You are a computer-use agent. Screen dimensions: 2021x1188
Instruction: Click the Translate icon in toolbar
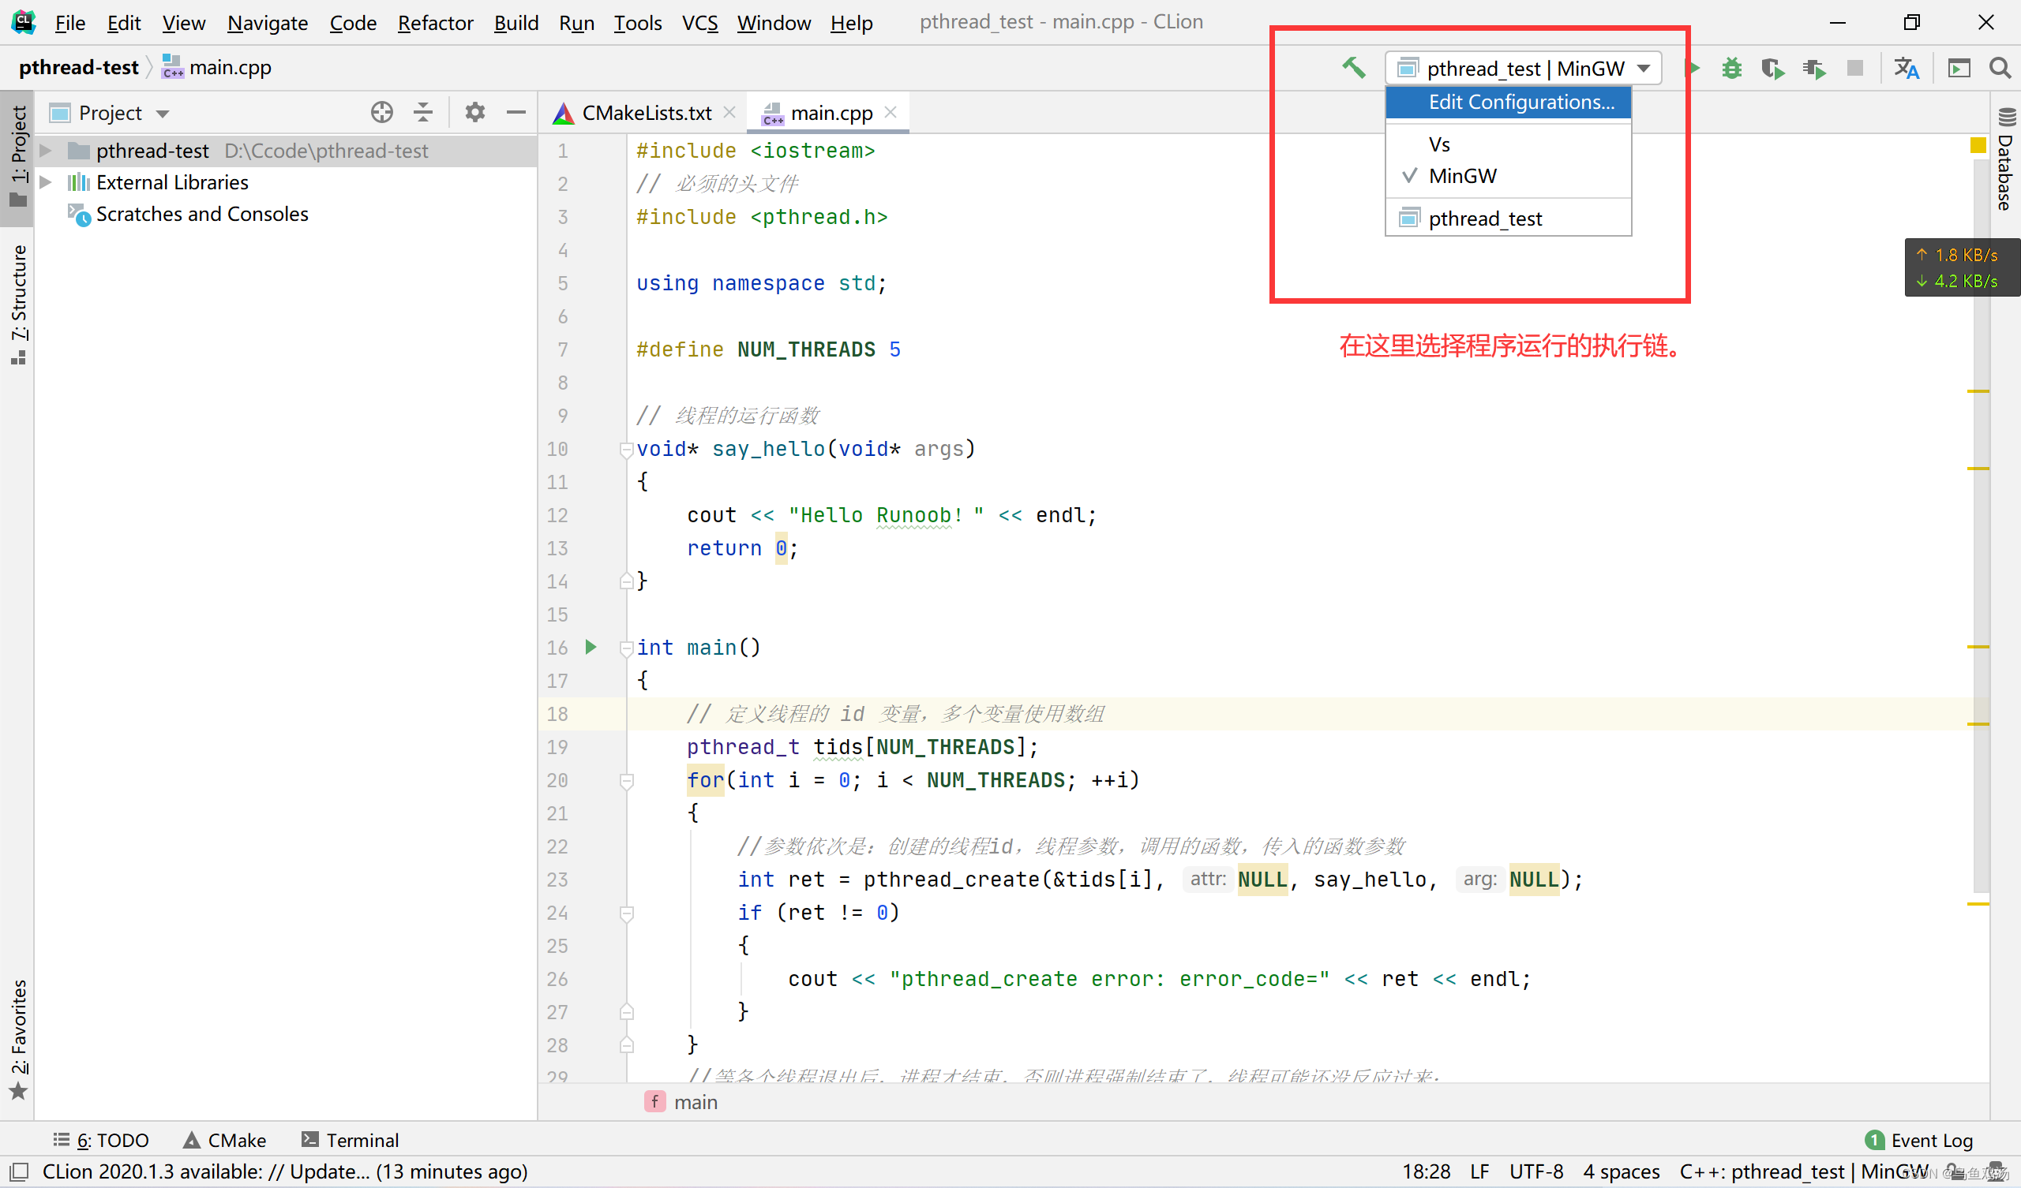[1907, 69]
